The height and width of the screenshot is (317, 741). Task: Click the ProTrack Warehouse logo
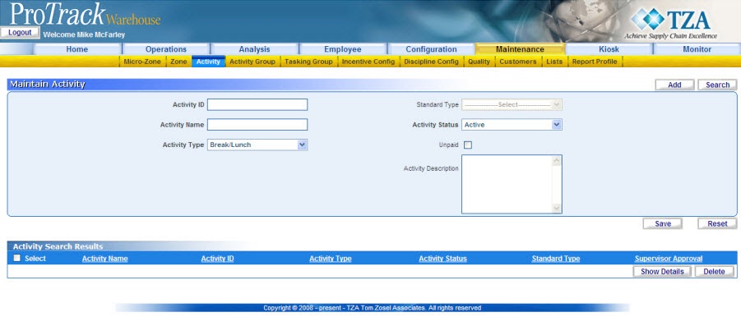(x=85, y=14)
